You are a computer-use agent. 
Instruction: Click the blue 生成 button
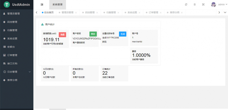click(x=123, y=34)
